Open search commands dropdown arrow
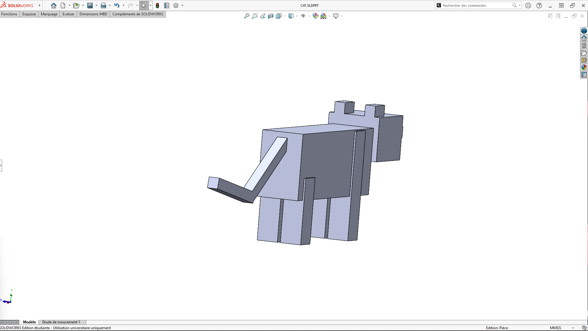This screenshot has width=588, height=331. [520, 6]
